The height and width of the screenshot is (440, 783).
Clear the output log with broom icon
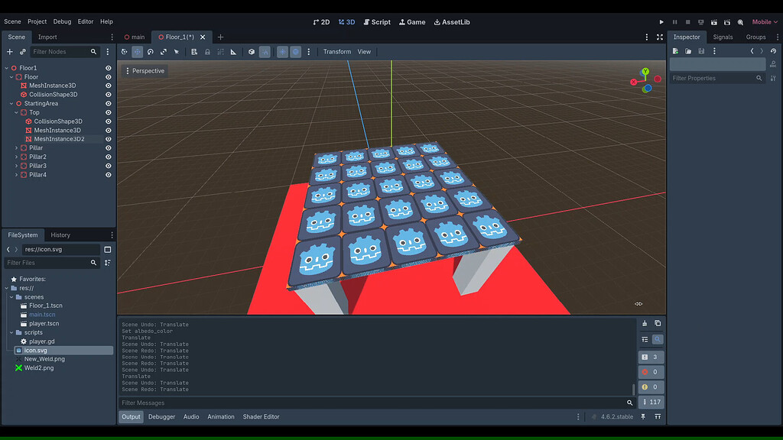pyautogui.click(x=645, y=323)
